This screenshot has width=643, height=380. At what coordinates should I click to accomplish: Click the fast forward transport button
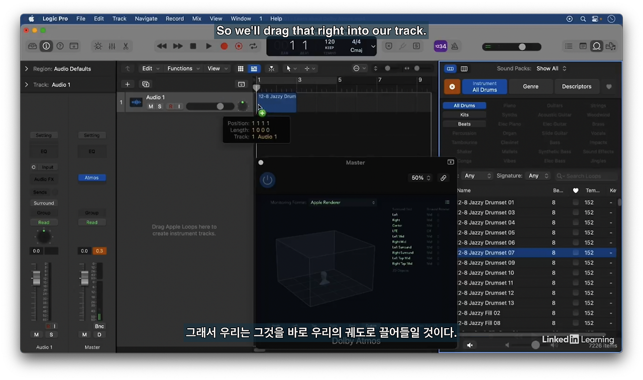tap(178, 46)
